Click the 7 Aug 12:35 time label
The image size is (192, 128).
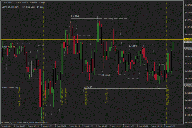143,126
